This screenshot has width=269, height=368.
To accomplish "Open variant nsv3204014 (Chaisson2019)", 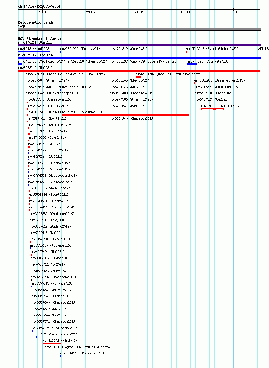I will 53,277.
